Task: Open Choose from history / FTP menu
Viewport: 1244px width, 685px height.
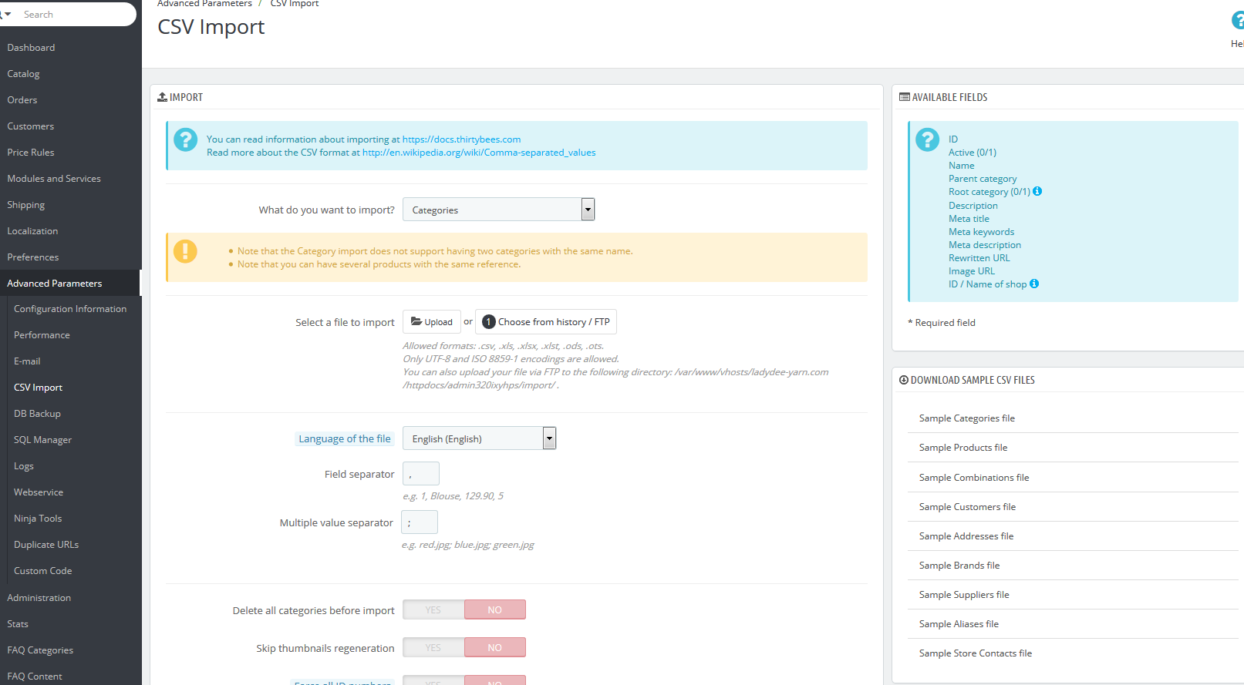Action: click(x=546, y=322)
